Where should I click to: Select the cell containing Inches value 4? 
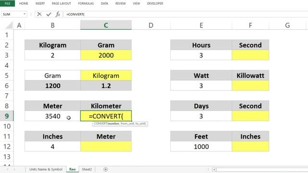pos(52,147)
